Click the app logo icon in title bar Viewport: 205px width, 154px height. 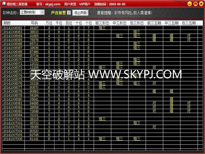tap(4, 4)
